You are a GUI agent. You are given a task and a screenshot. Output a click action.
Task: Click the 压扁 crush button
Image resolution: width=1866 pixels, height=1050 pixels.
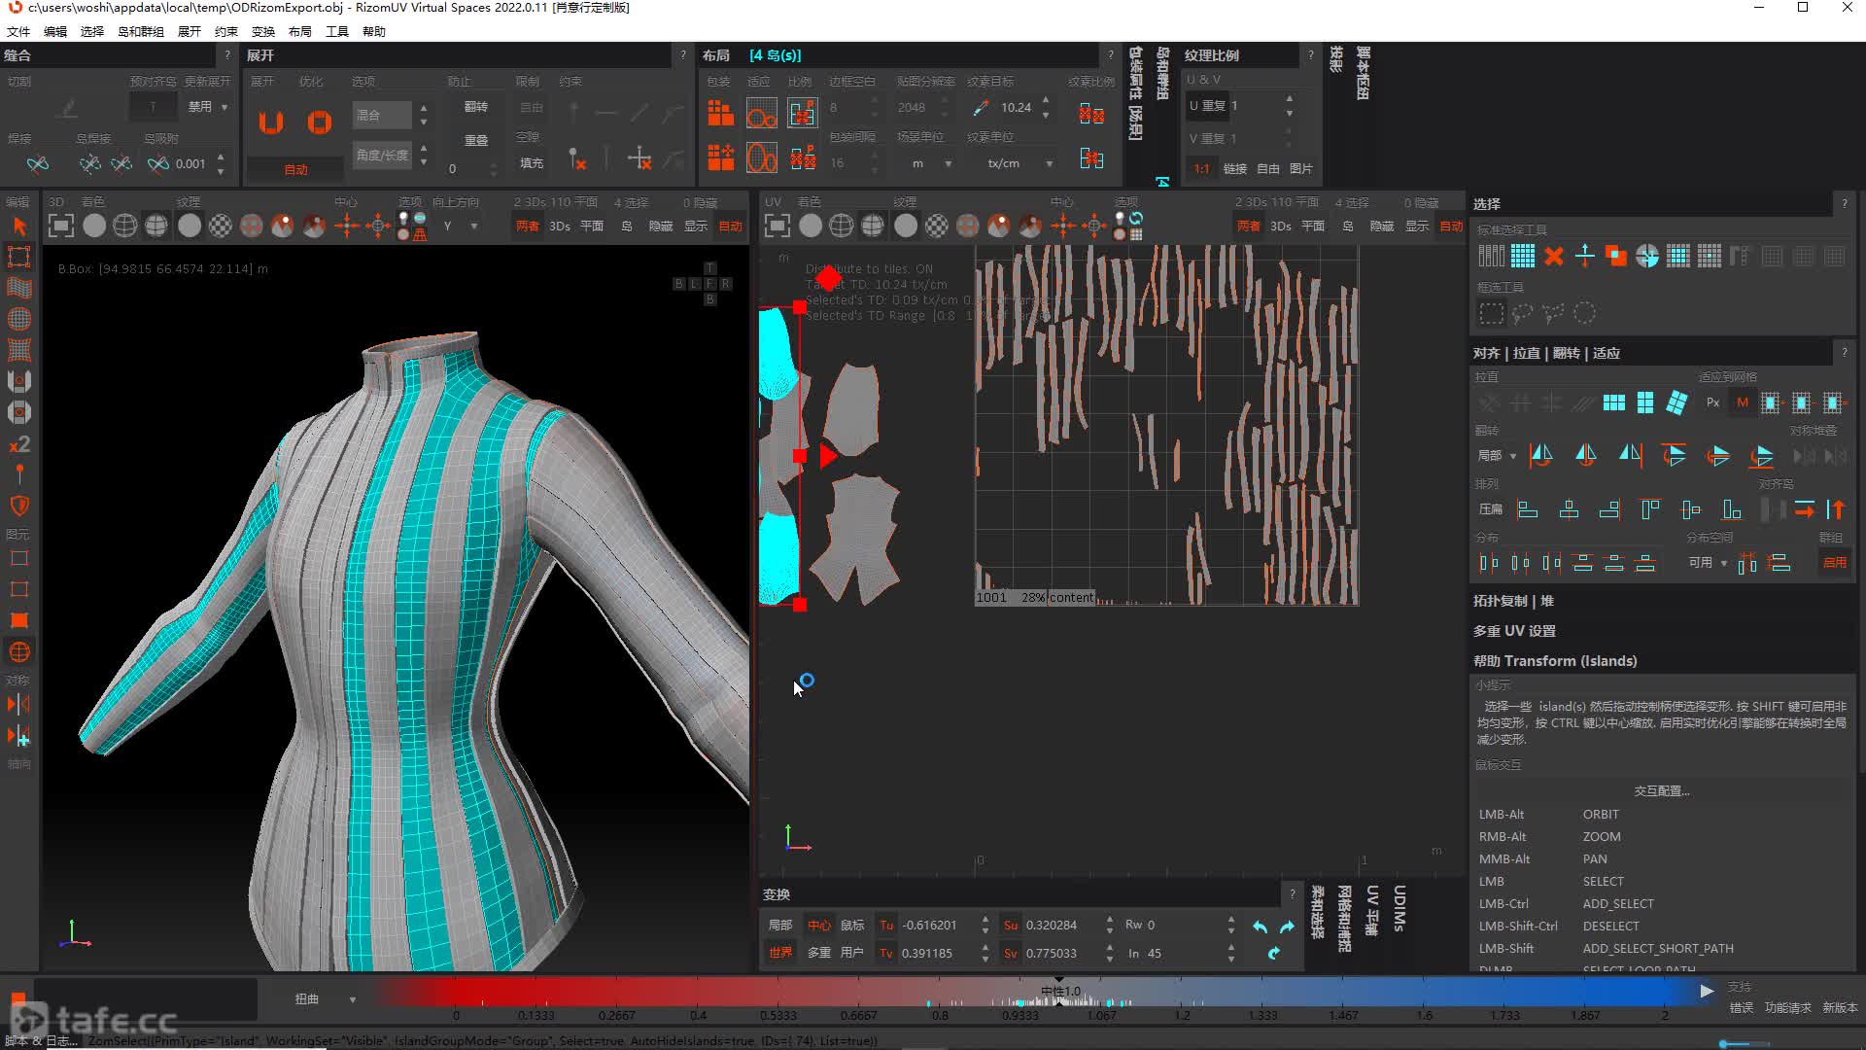coord(1491,509)
